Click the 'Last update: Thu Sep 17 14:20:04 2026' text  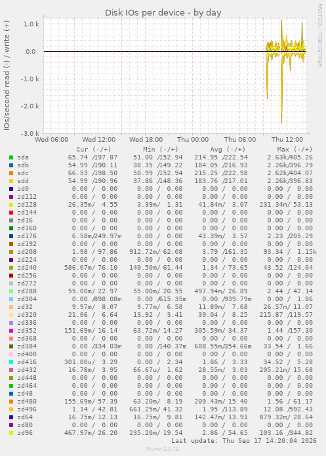pos(244,441)
